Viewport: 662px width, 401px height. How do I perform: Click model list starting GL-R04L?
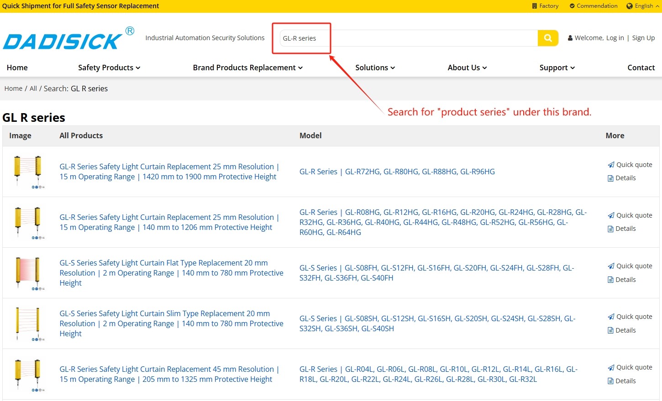pos(439,374)
